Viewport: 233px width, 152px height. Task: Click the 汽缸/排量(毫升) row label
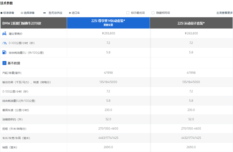tap(12, 73)
